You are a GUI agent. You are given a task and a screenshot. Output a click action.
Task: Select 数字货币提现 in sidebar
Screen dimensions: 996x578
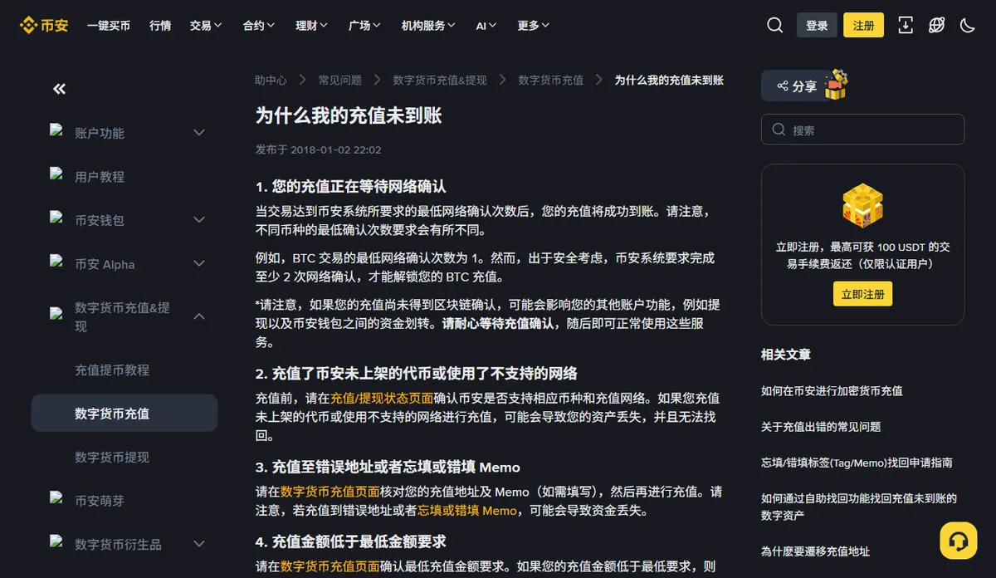click(112, 458)
